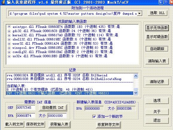
Task: Expand the kernel32.dll tree node
Action: pyautogui.click(x=9, y=35)
